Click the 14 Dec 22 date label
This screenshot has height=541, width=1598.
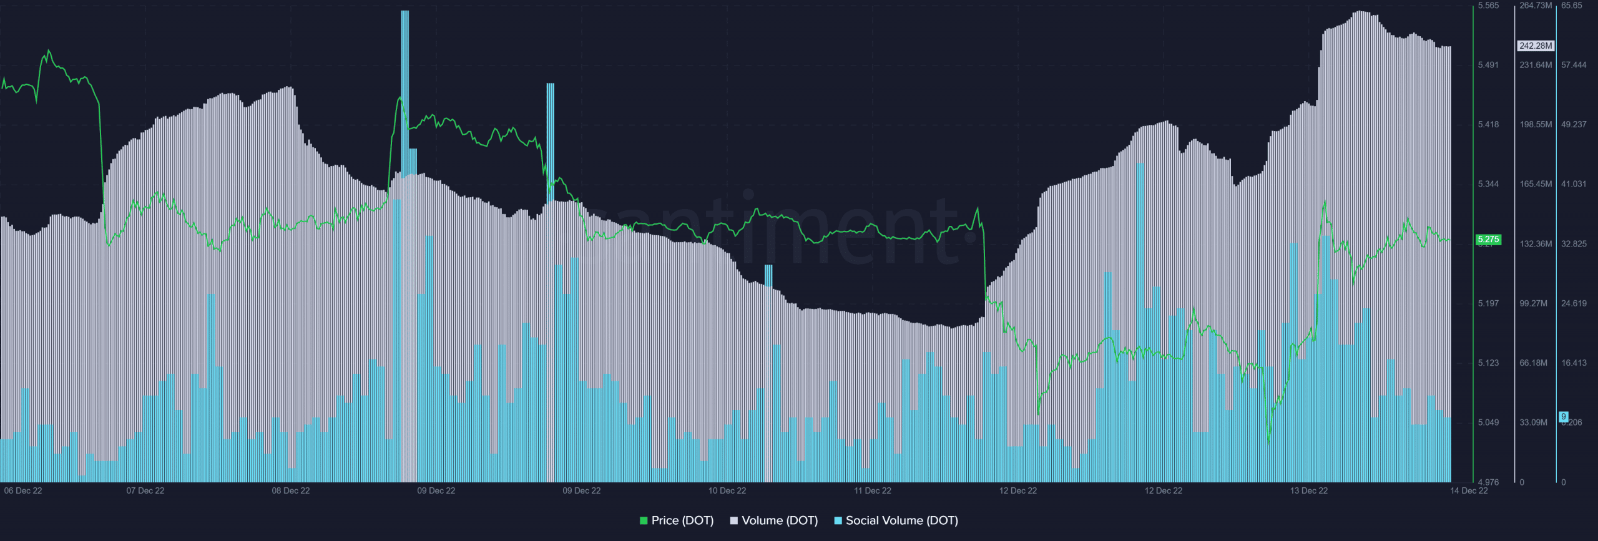coord(1469,491)
